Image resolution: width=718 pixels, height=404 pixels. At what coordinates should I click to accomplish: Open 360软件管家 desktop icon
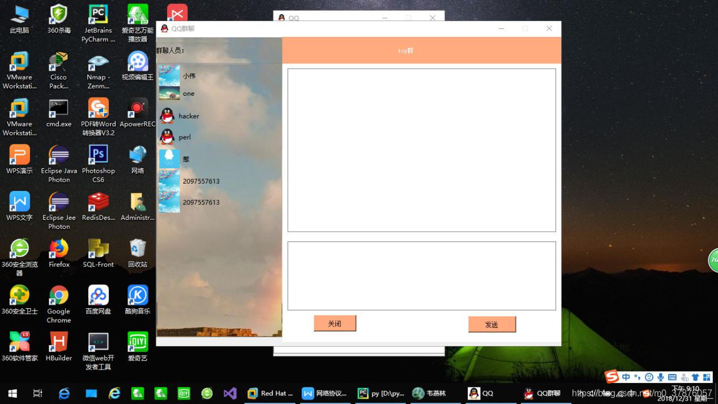[x=19, y=347]
